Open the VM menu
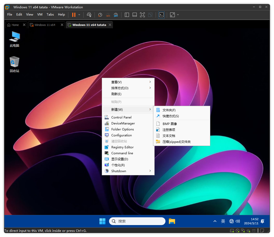This screenshot has height=237, width=274. tap(40, 15)
